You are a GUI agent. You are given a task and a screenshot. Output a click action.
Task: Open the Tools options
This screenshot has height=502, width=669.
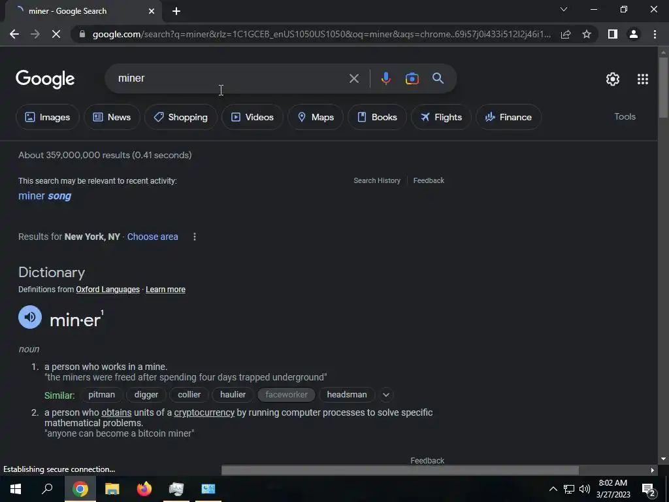625,116
